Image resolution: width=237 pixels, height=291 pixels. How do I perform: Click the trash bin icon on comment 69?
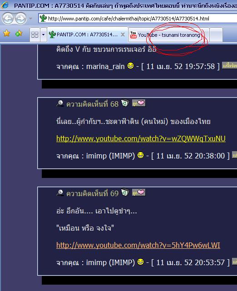[125, 192]
